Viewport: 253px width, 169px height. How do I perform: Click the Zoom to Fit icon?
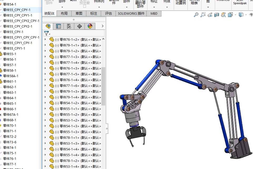[x=196, y=15]
